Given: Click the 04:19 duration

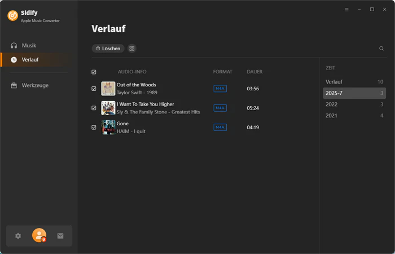Looking at the screenshot, I should click(253, 128).
